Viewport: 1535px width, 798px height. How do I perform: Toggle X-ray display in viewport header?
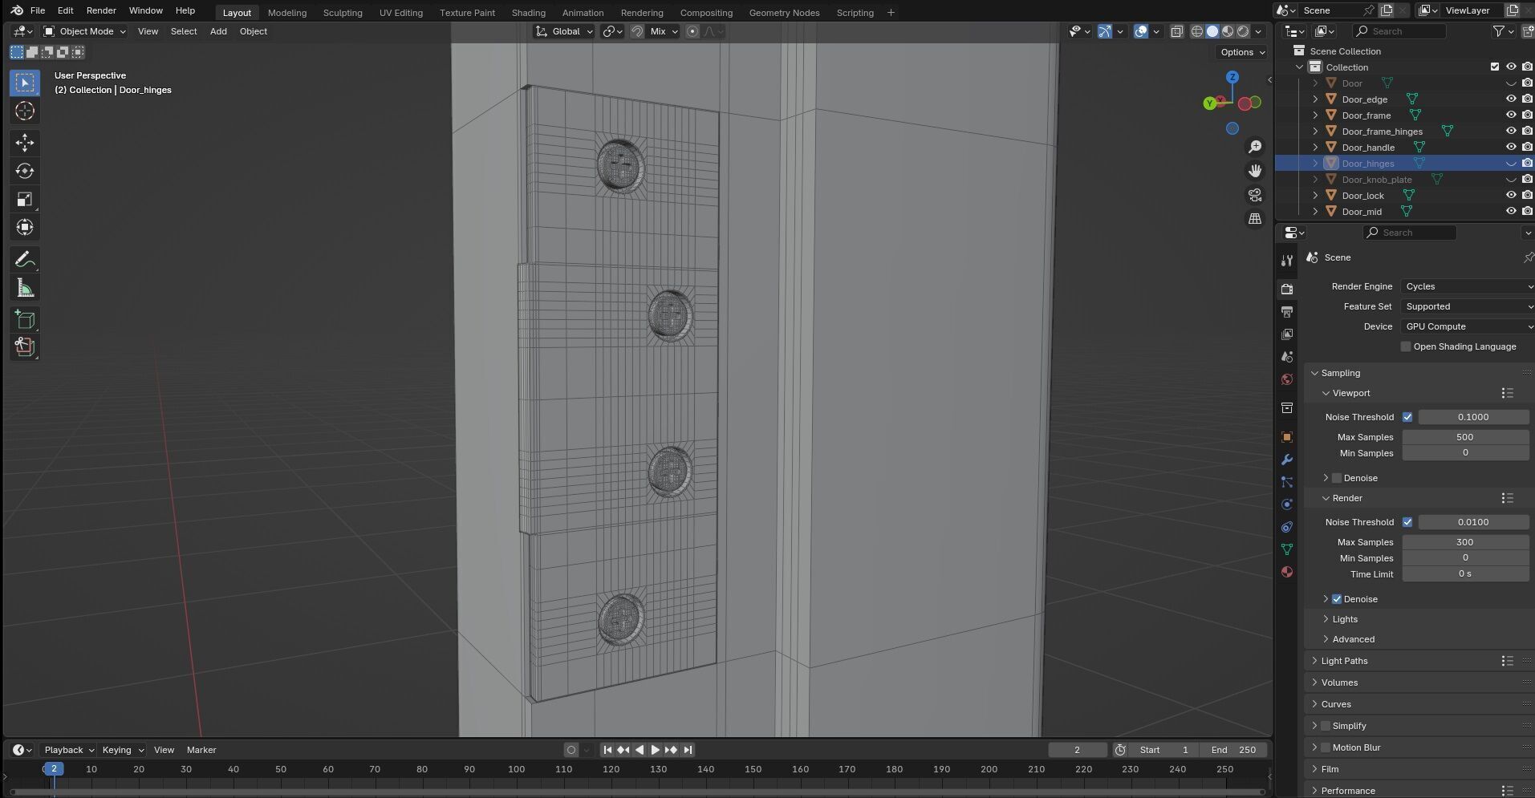tap(1176, 31)
